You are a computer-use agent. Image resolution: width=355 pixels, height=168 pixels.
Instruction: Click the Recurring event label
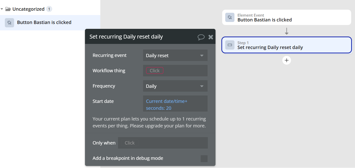(110, 55)
